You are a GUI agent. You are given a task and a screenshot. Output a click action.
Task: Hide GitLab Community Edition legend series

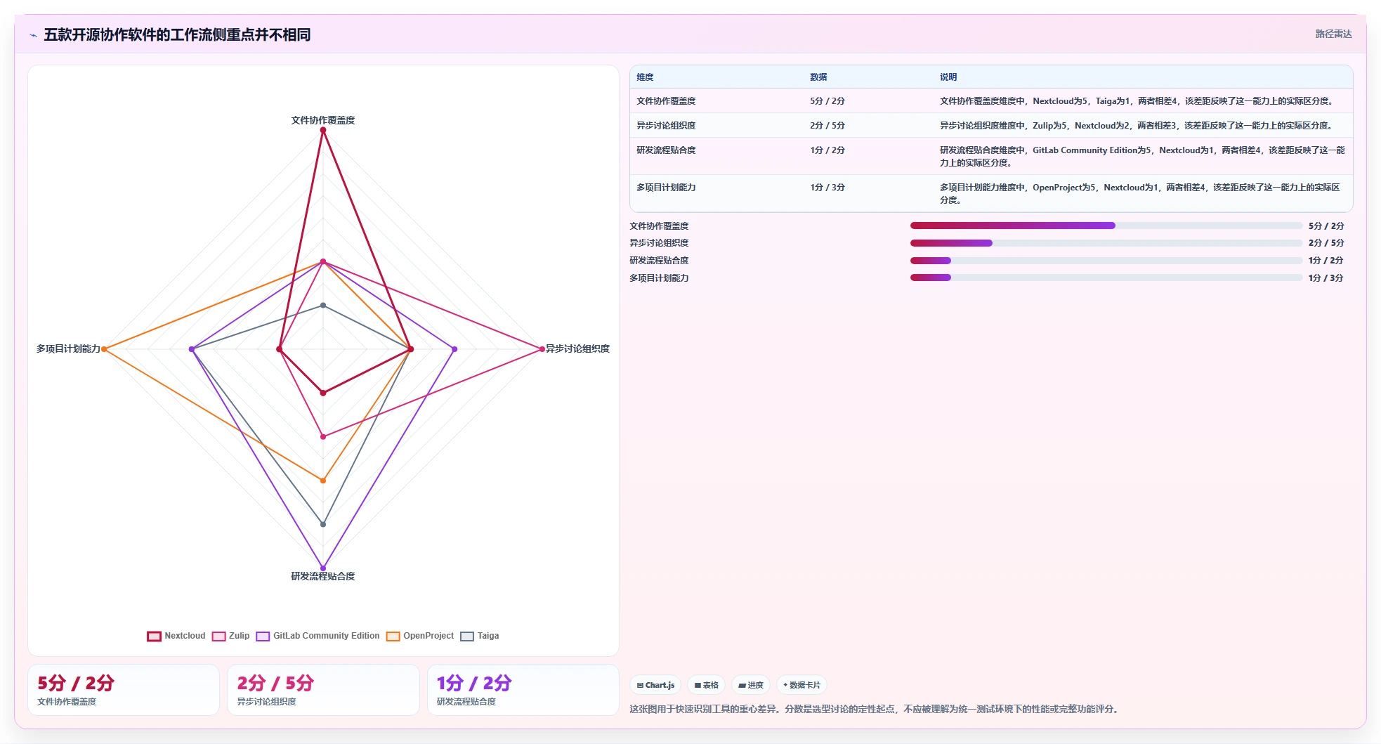tap(318, 636)
